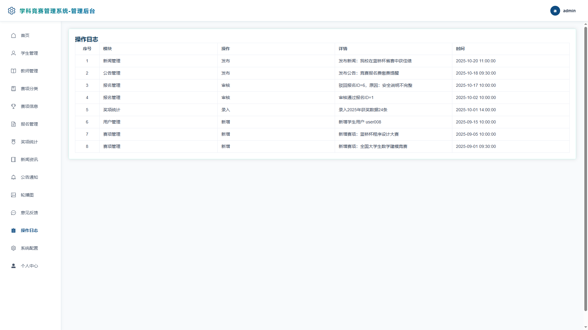
Task: Click the admin avatar circle
Action: click(x=555, y=11)
